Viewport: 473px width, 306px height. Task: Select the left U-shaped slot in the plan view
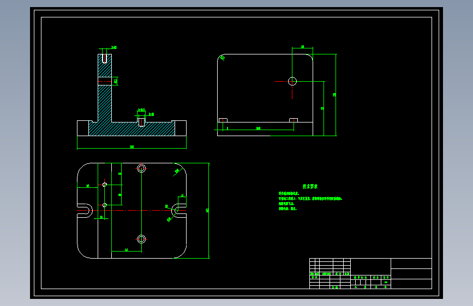tap(85, 211)
